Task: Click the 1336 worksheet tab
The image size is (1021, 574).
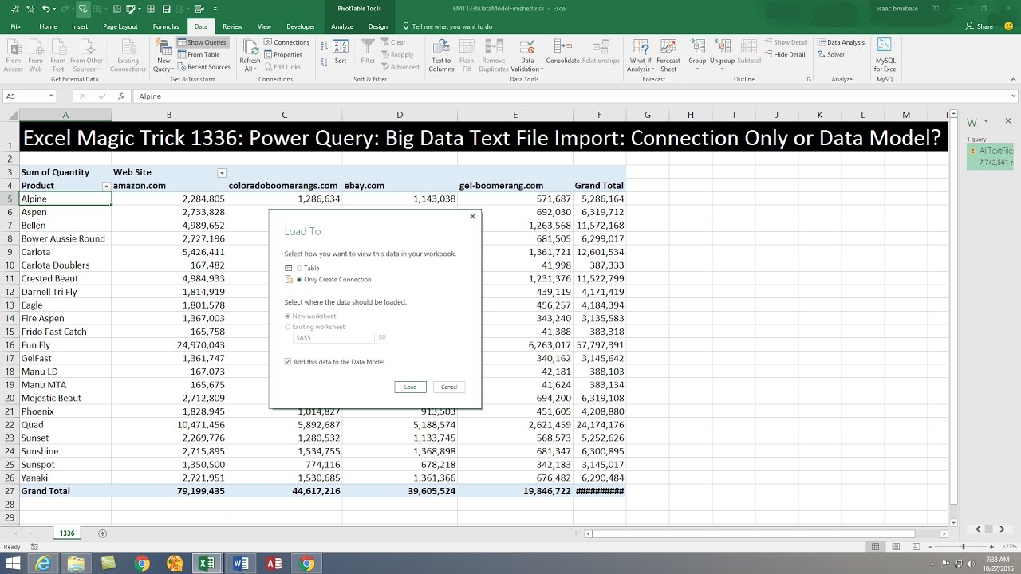Action: point(67,533)
